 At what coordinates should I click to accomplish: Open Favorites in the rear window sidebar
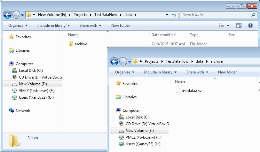pyautogui.click(x=23, y=37)
